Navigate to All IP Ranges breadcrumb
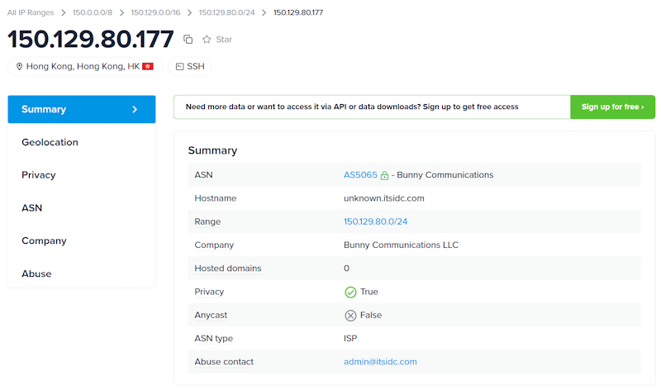The width and height of the screenshot is (661, 390). click(x=31, y=12)
